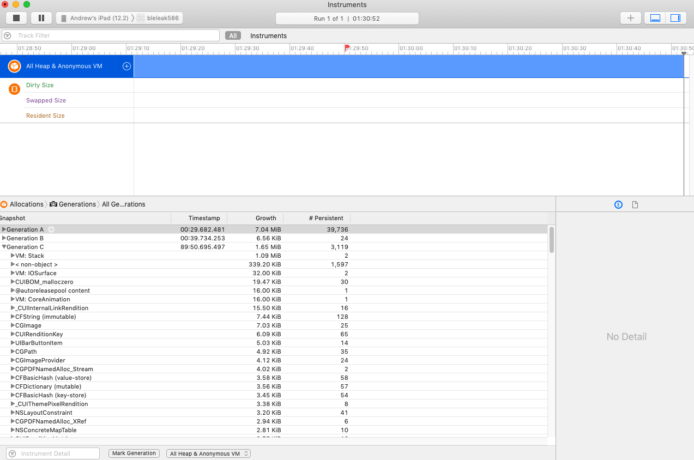Expand the Generation A snapshot row
This screenshot has height=460, width=694.
click(x=5, y=229)
